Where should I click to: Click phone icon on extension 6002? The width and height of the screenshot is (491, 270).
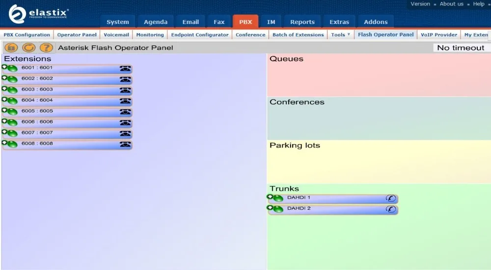[125, 79]
